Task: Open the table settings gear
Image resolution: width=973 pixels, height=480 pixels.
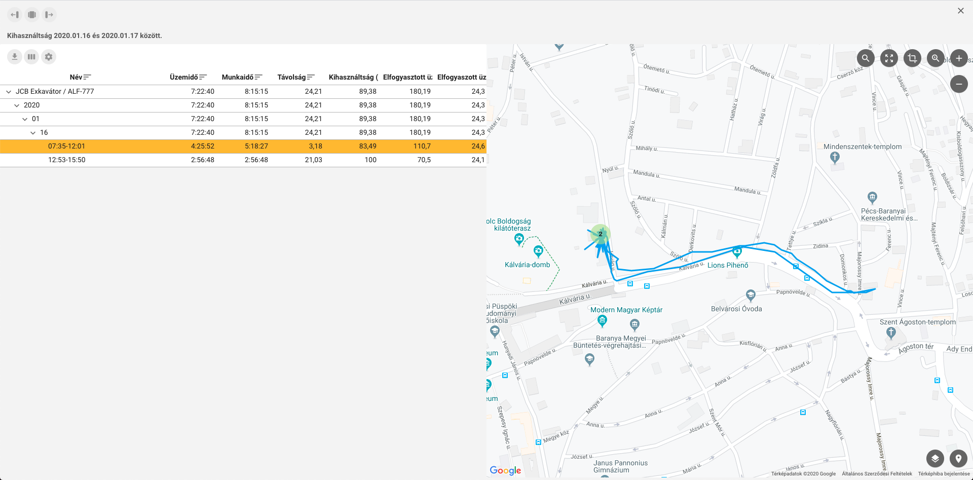Action: (49, 57)
